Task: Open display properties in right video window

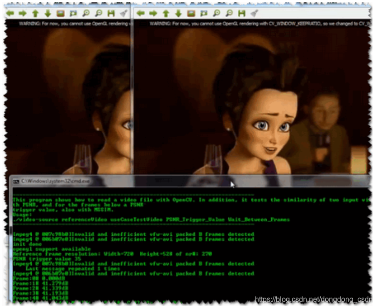Action: point(255,14)
